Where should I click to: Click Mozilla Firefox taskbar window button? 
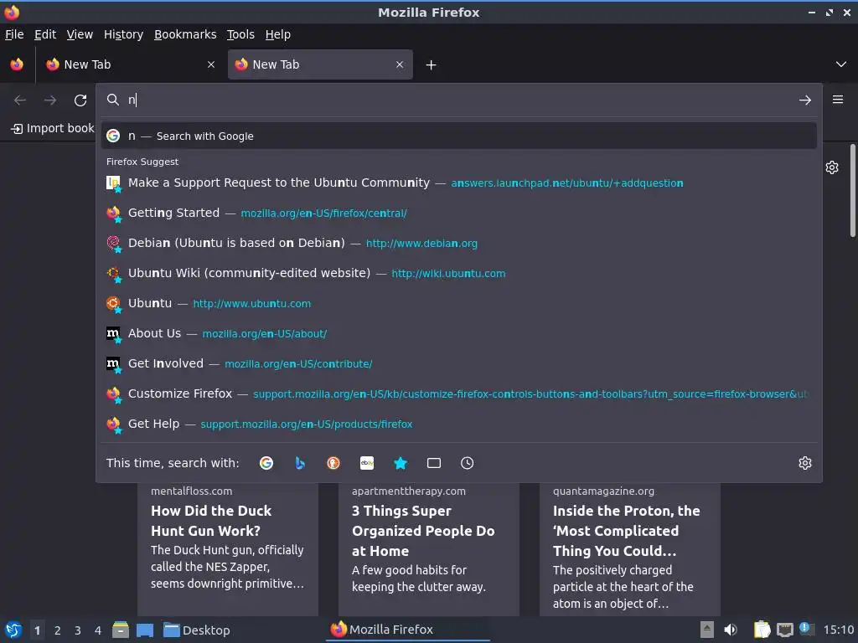(x=408, y=630)
